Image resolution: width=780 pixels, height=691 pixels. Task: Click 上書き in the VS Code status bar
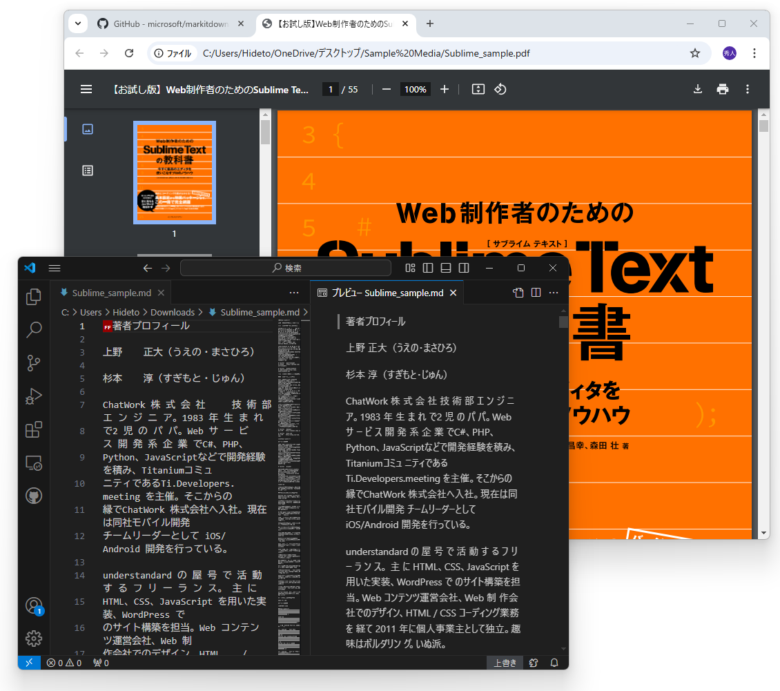point(505,663)
